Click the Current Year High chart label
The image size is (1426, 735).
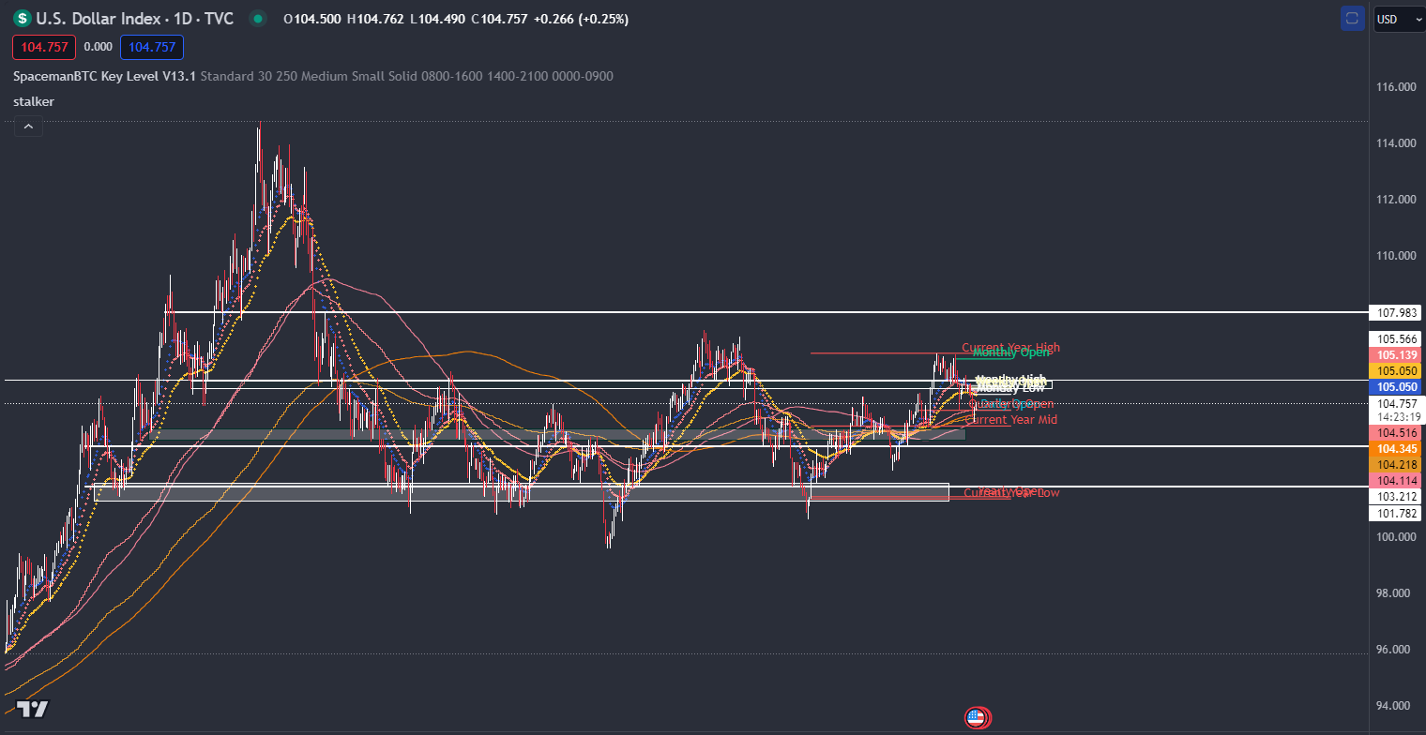(1010, 348)
